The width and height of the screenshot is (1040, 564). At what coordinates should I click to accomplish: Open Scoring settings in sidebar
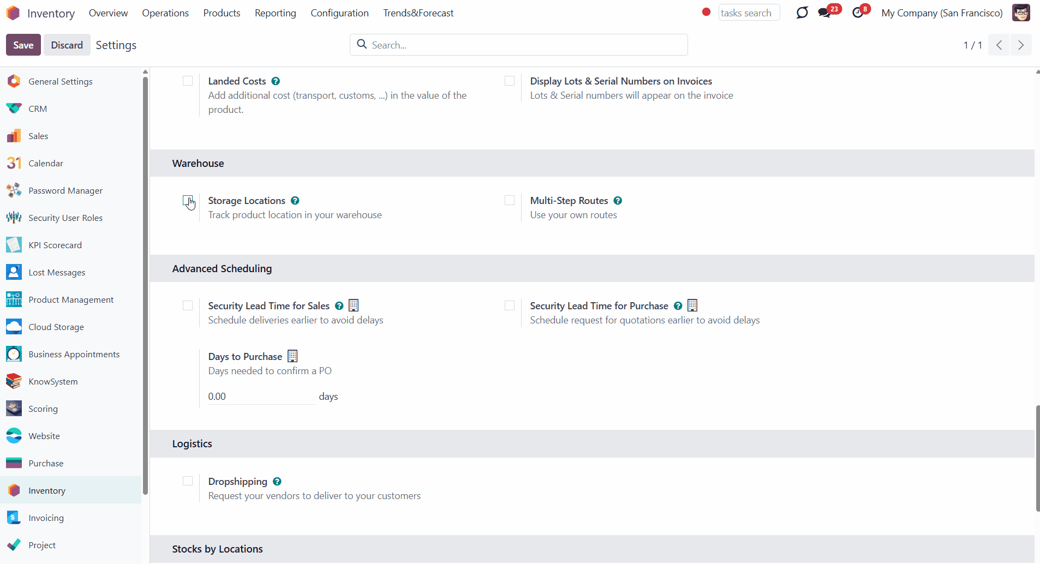click(x=71, y=409)
